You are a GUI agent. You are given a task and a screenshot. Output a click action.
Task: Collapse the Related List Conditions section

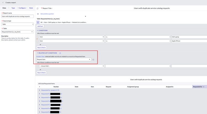point(37,53)
